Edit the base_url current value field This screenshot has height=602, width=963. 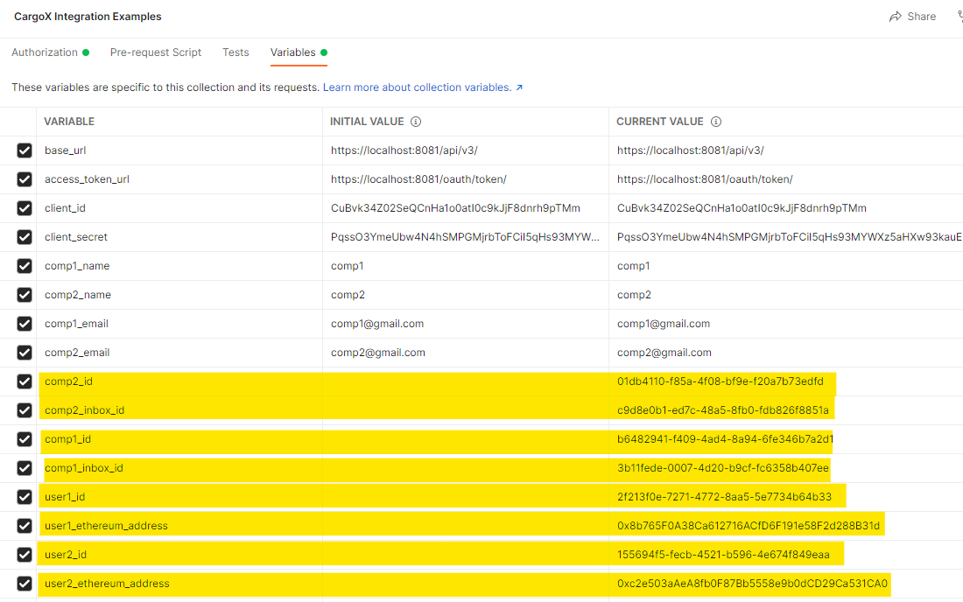pos(690,150)
